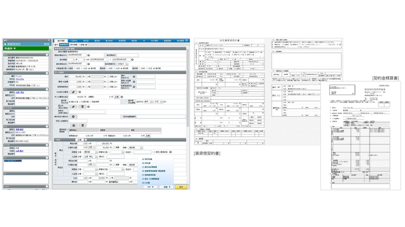Choose G) その他 from print popup menu
The image size is (405, 227).
(146, 183)
